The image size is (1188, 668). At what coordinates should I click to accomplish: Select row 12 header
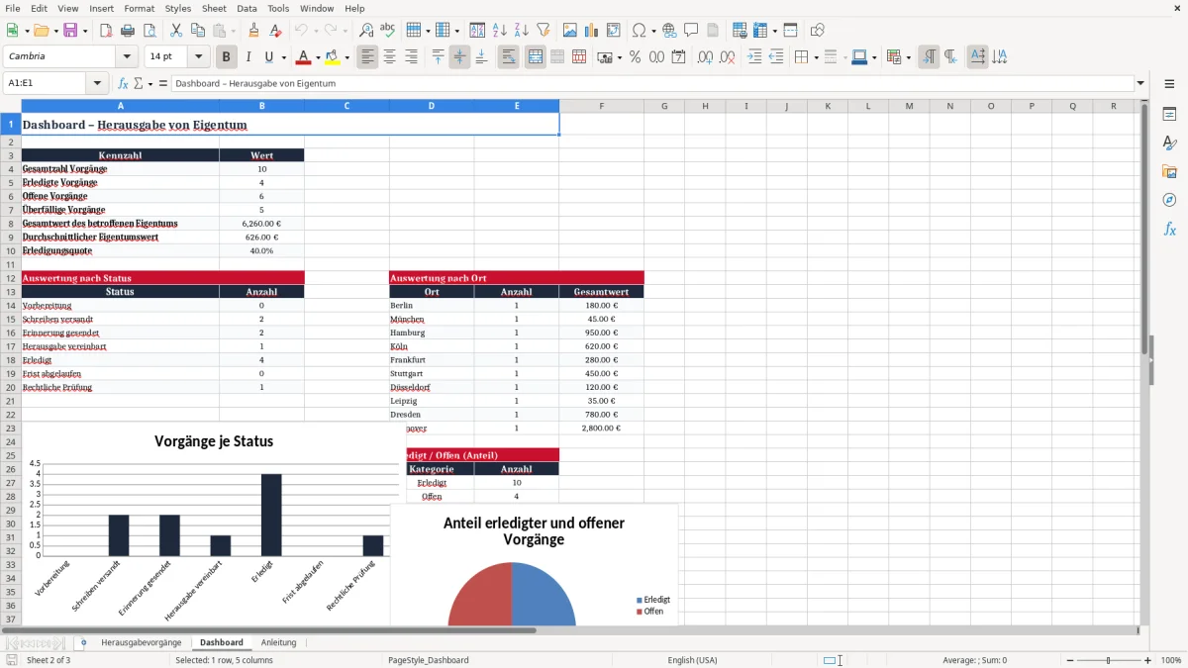point(11,278)
